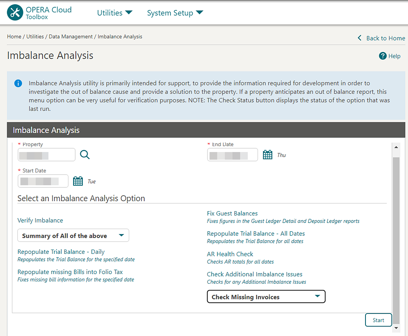Click the OPERA Cloud Toolbox logo icon

pyautogui.click(x=14, y=12)
